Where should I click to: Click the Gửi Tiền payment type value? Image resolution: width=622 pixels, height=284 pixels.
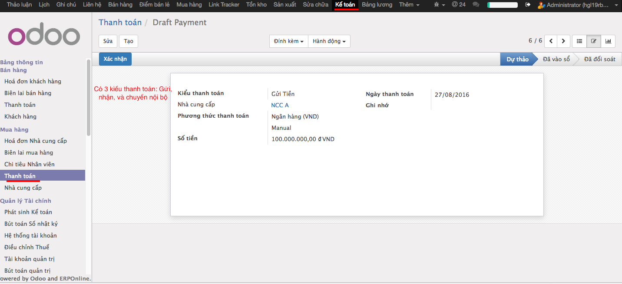[x=283, y=94]
